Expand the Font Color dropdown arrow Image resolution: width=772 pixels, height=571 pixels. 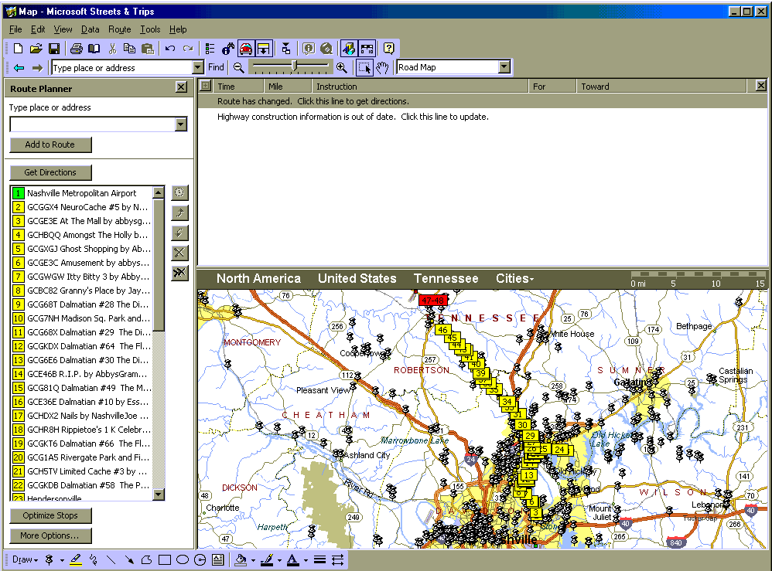pos(306,560)
